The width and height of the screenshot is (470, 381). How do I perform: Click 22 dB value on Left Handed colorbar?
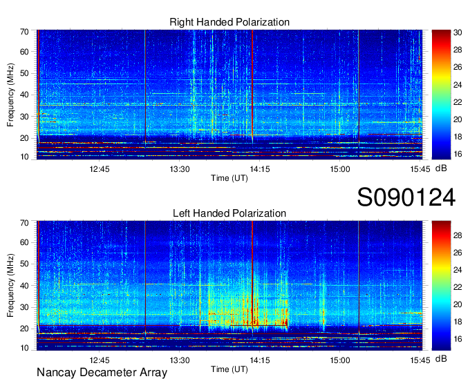point(458,287)
